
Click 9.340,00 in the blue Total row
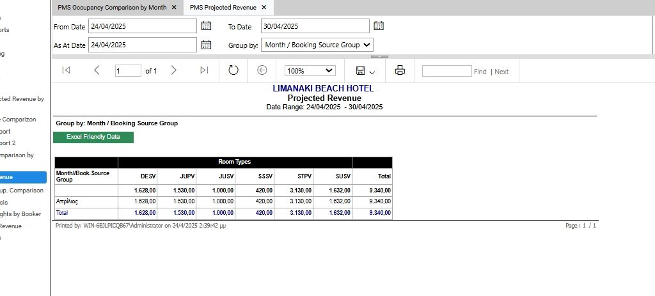380,213
